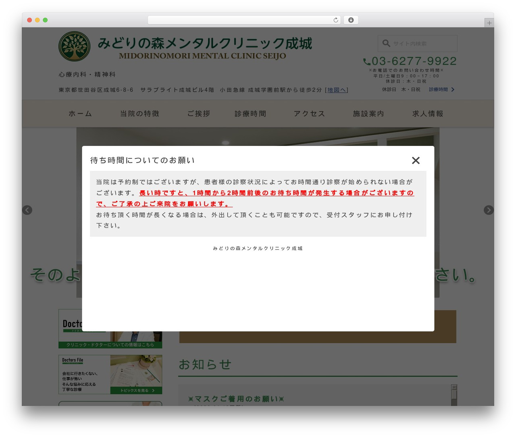516x437 pixels.
Task: Open a new browser tab
Action: [x=489, y=23]
